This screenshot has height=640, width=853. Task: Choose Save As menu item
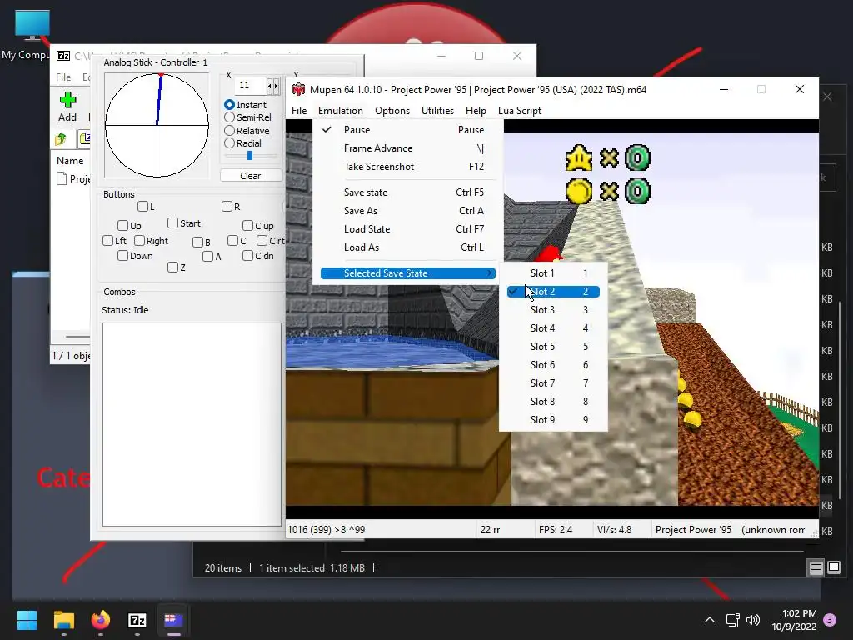407,211
